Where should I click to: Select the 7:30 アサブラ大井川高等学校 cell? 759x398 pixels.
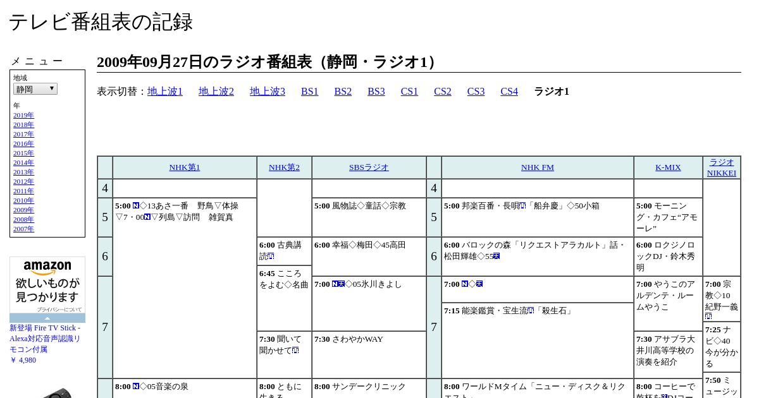[x=668, y=354]
